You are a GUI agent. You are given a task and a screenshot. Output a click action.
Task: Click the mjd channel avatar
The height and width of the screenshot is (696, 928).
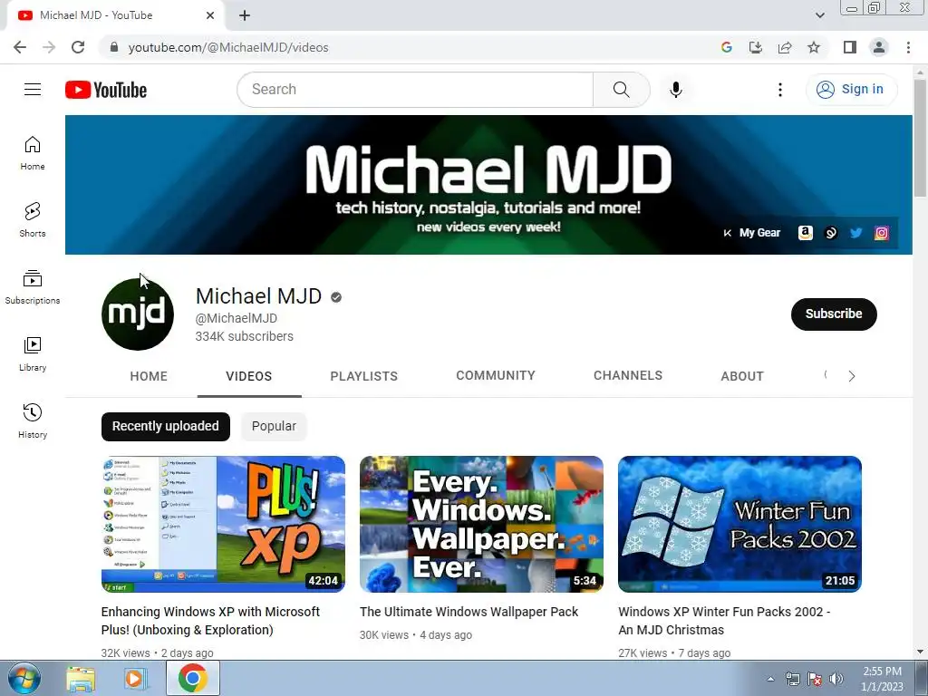138,314
